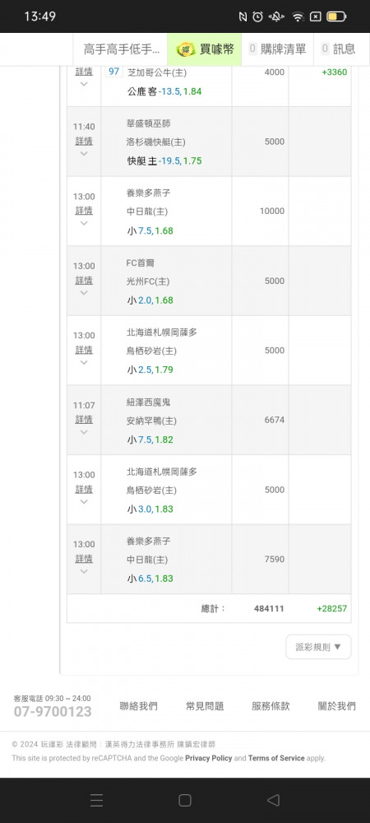The width and height of the screenshot is (370, 823).
Task: Tap the 買噱幣 coin icon
Action: [x=185, y=49]
